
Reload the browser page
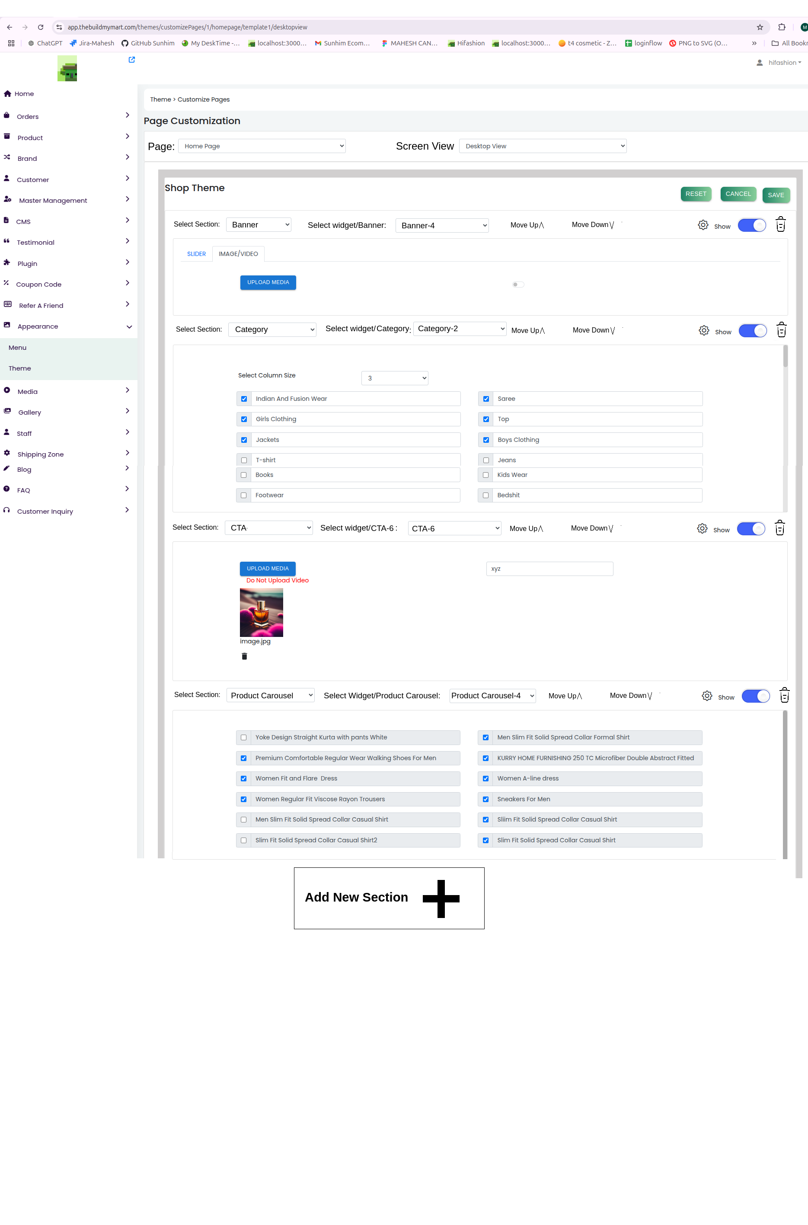pyautogui.click(x=41, y=27)
